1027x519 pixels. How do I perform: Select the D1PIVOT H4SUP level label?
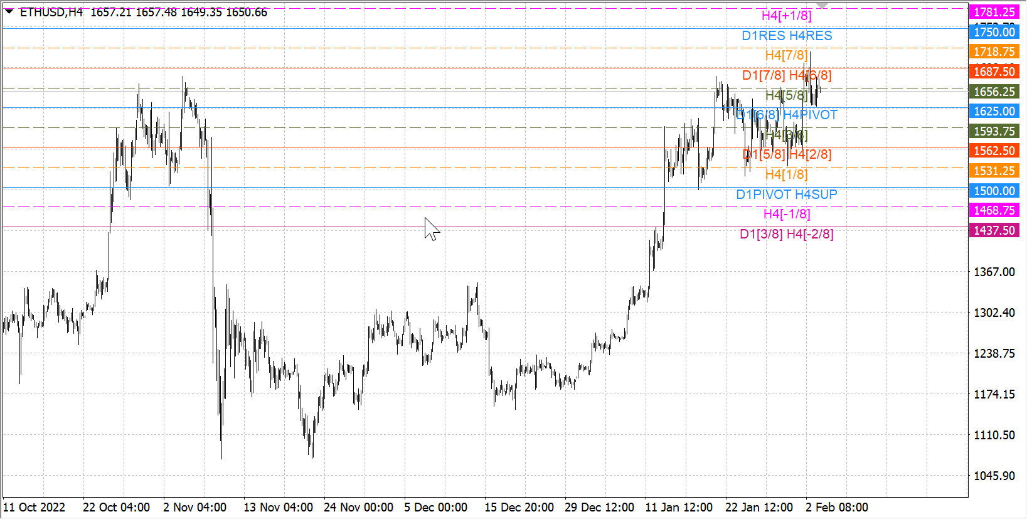click(787, 195)
